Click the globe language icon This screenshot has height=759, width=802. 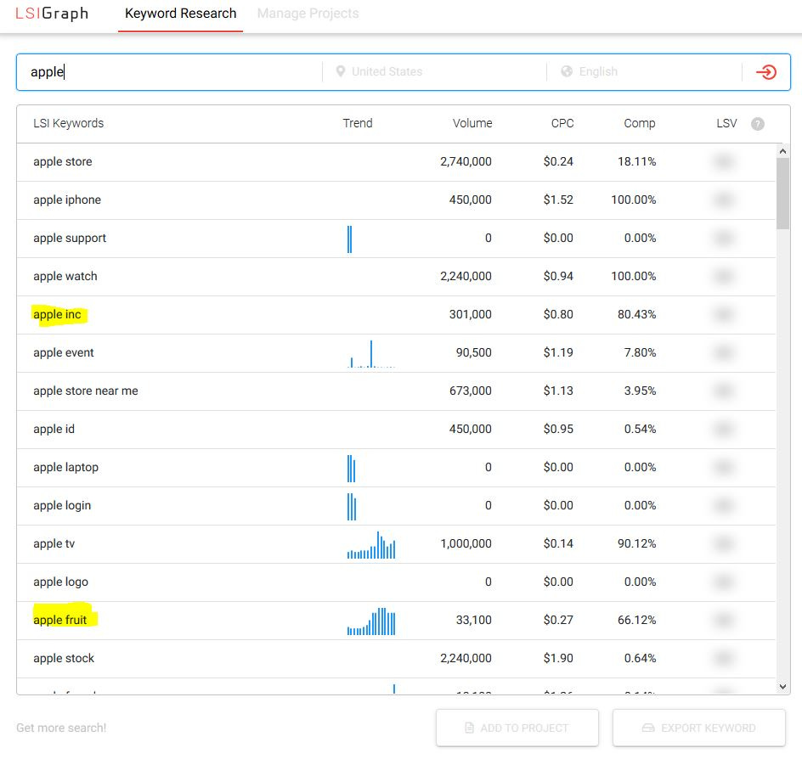click(x=566, y=71)
